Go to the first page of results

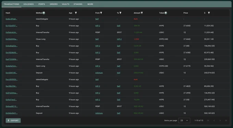pos(208,121)
